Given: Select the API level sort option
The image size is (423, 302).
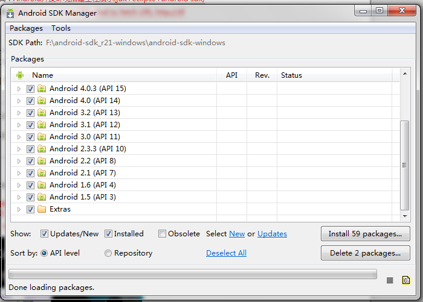Looking at the screenshot, I should [44, 253].
